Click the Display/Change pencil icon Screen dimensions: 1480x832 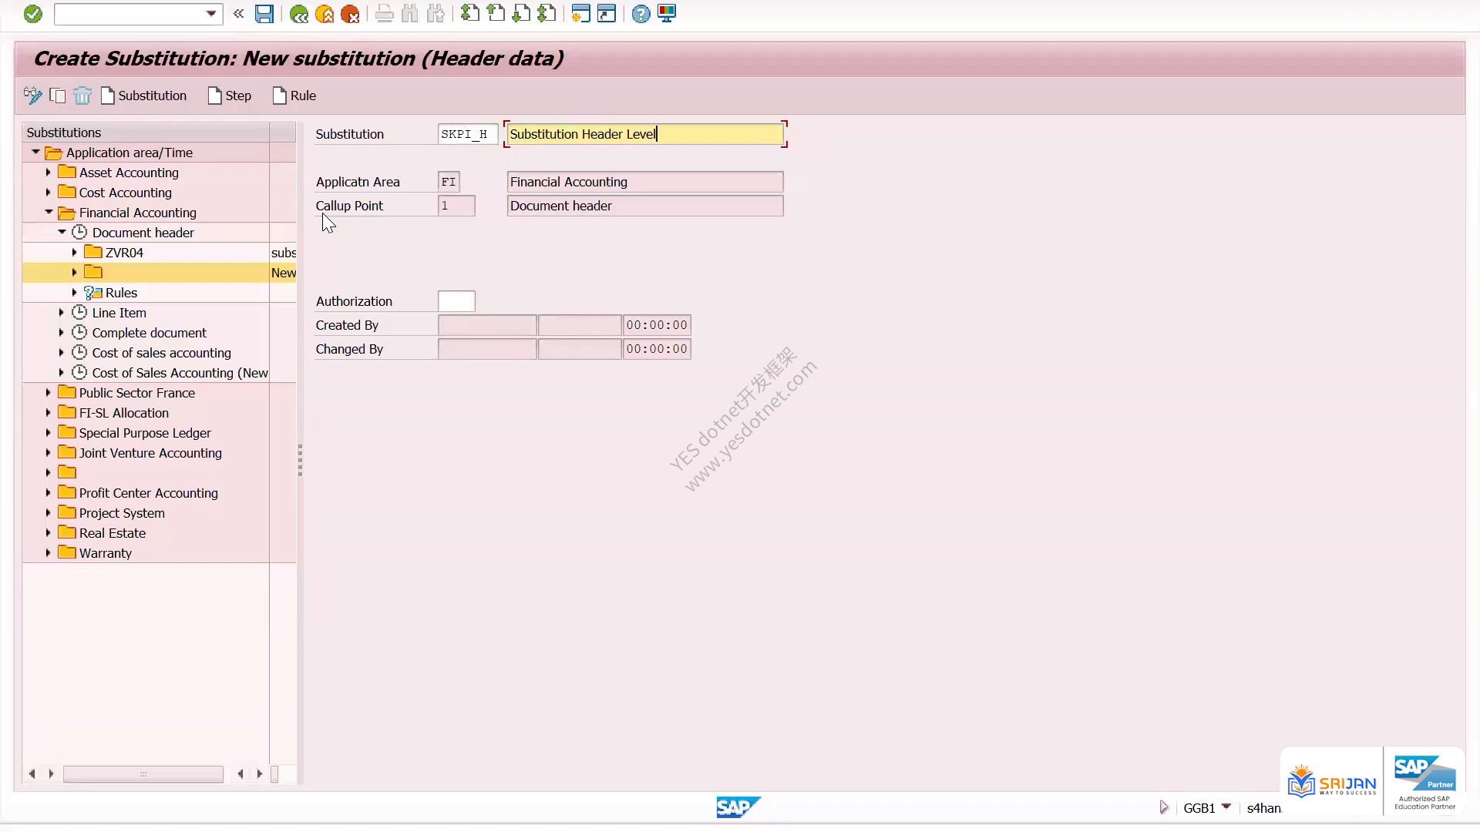pos(32,96)
